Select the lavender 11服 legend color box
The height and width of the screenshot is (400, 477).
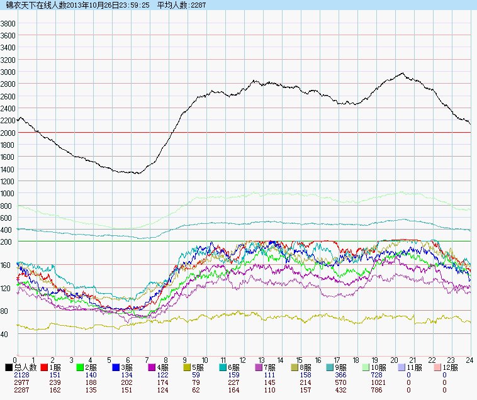click(x=402, y=367)
